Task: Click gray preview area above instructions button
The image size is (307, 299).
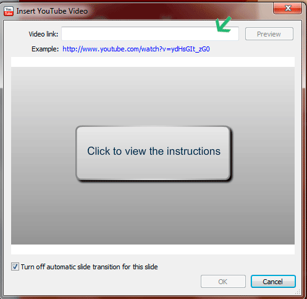Action: tap(153, 96)
